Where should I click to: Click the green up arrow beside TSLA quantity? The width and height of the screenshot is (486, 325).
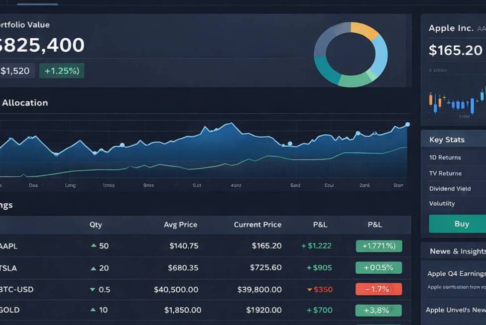tap(93, 268)
